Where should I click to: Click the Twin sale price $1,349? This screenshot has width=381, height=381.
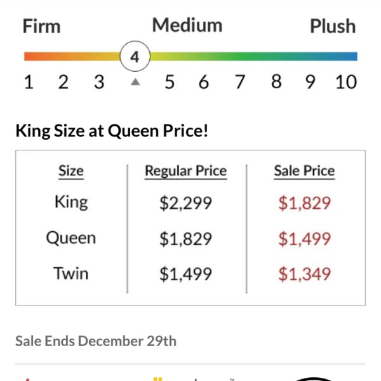pos(304,274)
